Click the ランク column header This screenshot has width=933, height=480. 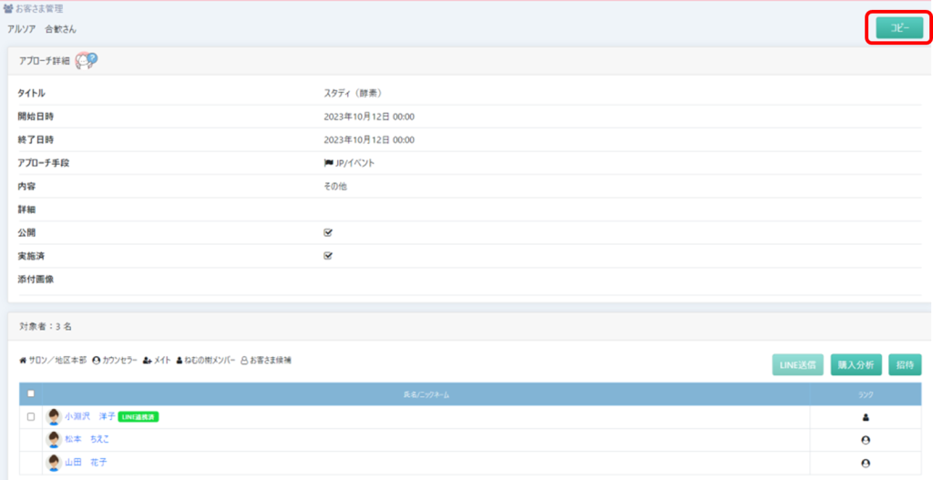click(x=866, y=394)
